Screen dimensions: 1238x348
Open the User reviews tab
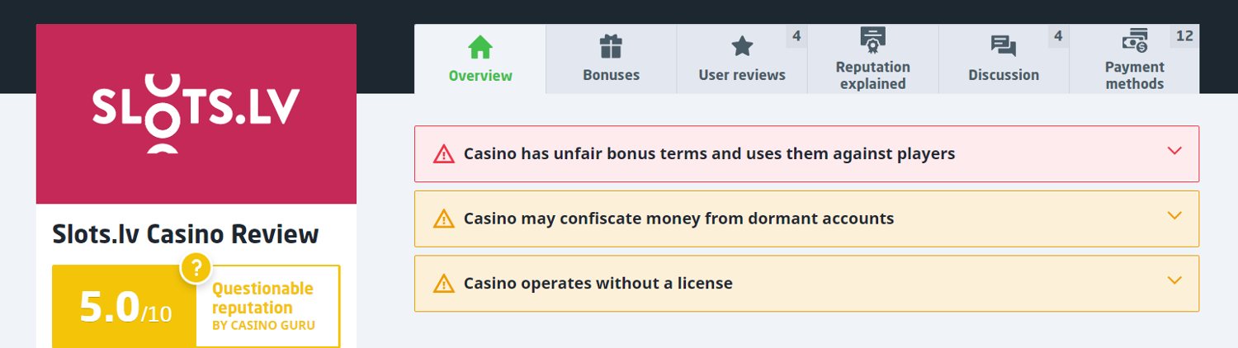point(742,75)
